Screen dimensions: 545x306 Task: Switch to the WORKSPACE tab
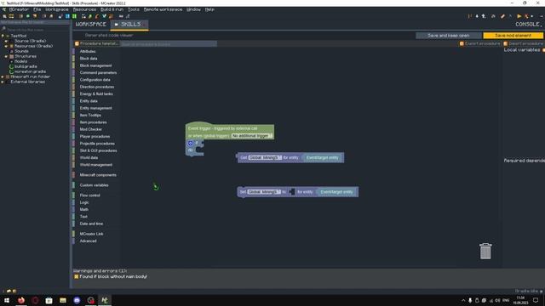pyautogui.click(x=91, y=25)
